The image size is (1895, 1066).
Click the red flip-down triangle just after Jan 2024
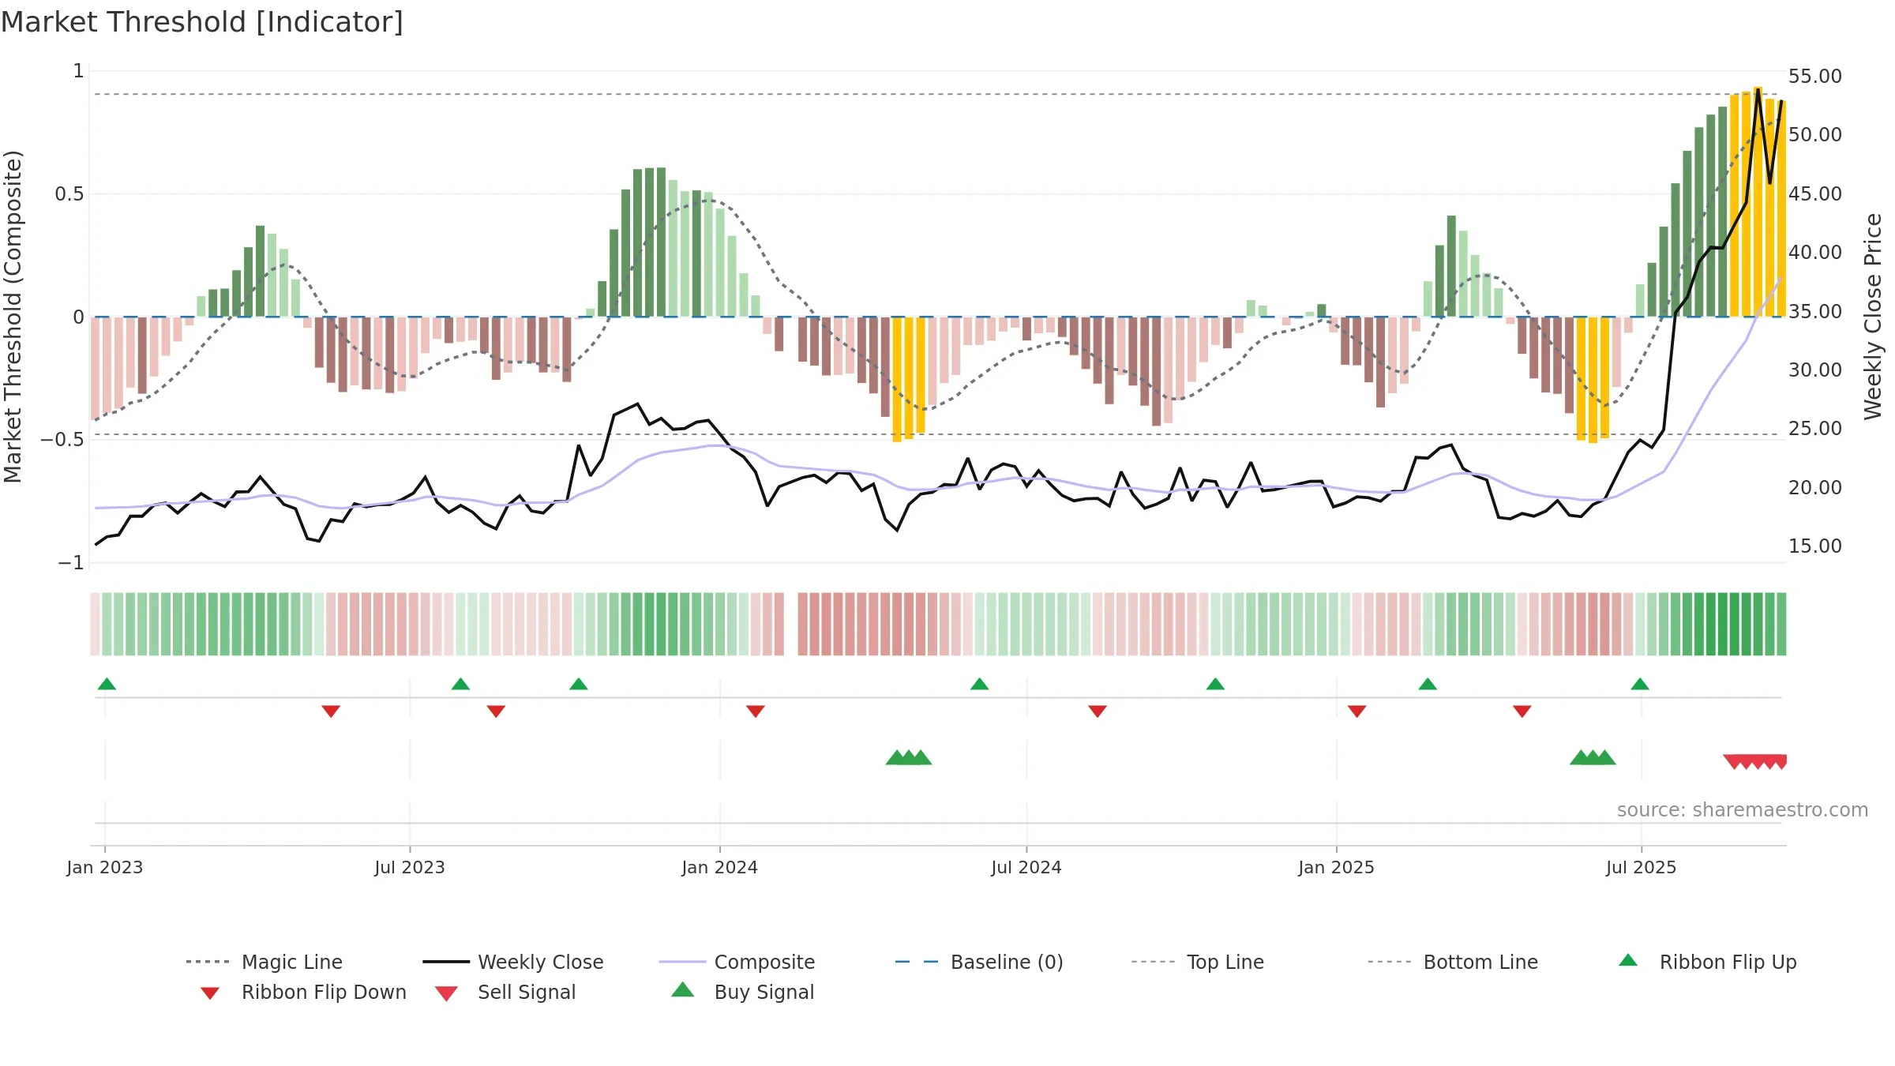[x=756, y=711]
